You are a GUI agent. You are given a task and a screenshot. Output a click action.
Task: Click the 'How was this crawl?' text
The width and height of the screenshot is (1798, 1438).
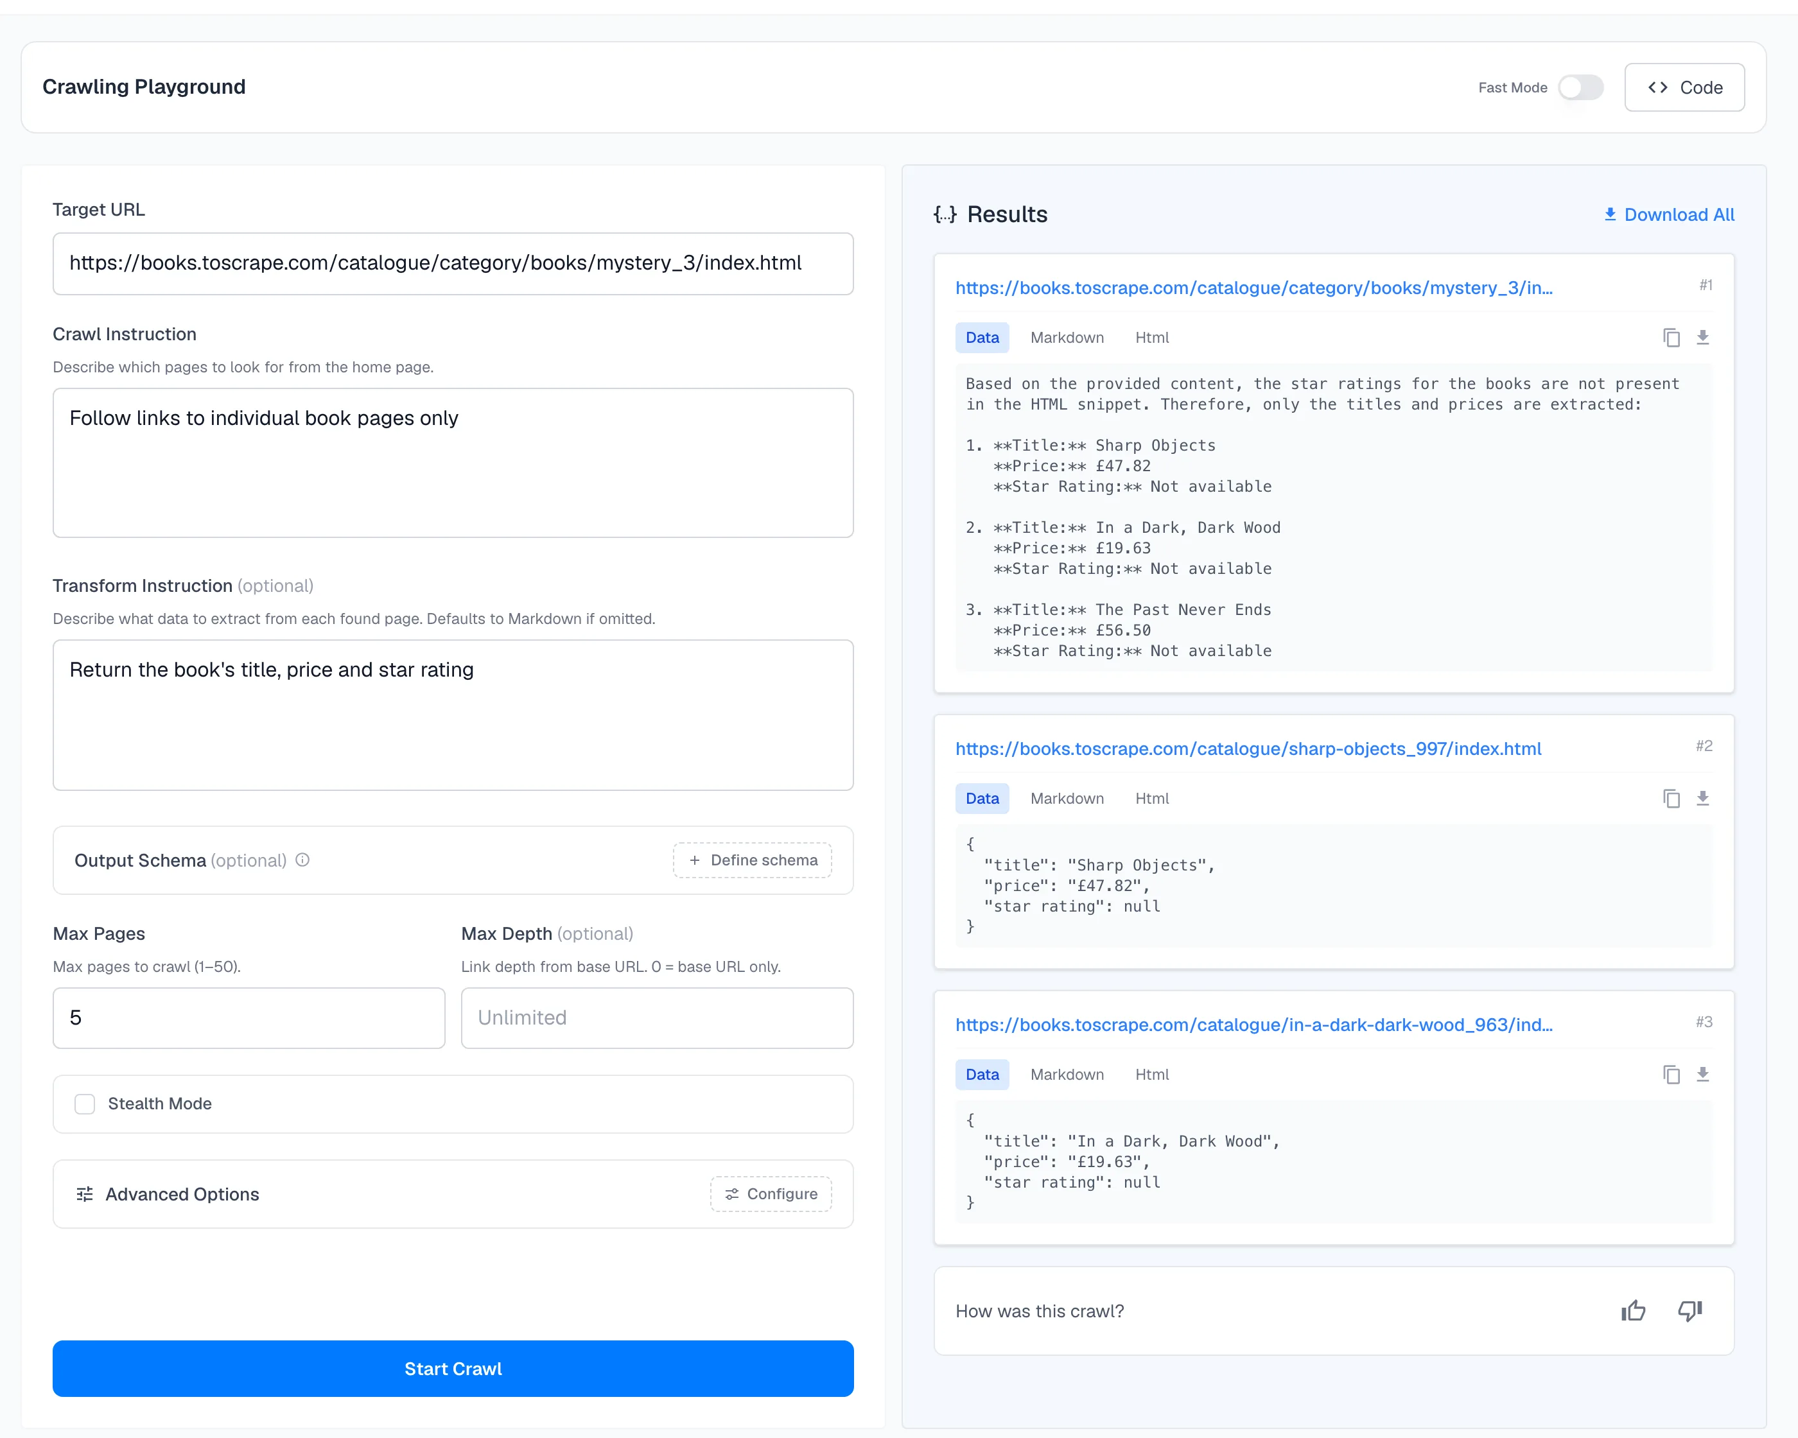tap(1039, 1312)
